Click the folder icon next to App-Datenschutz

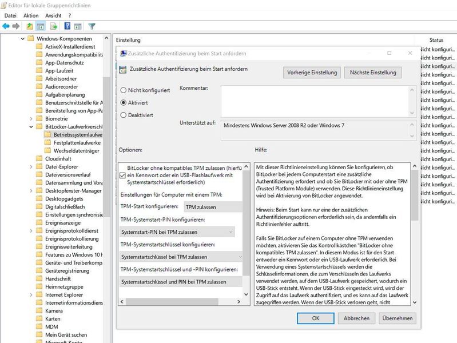coord(39,62)
